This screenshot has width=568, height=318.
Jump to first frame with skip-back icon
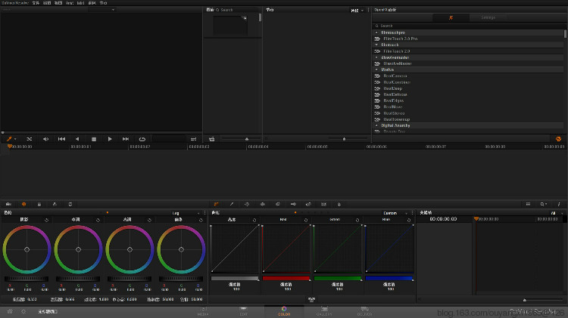pos(61,139)
